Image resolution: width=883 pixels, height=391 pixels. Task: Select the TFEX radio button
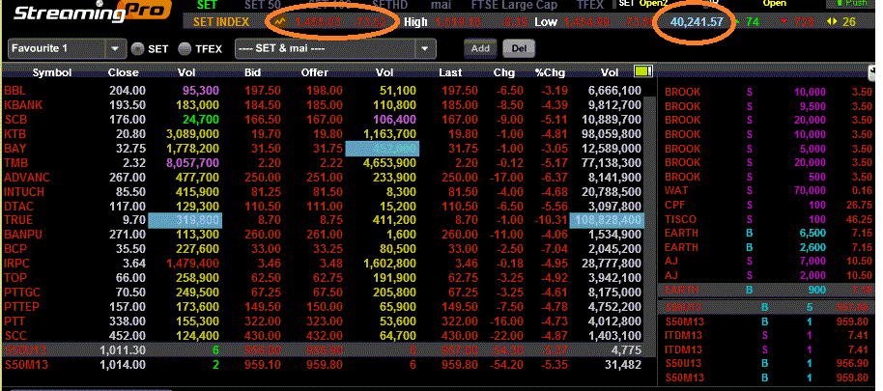(185, 49)
